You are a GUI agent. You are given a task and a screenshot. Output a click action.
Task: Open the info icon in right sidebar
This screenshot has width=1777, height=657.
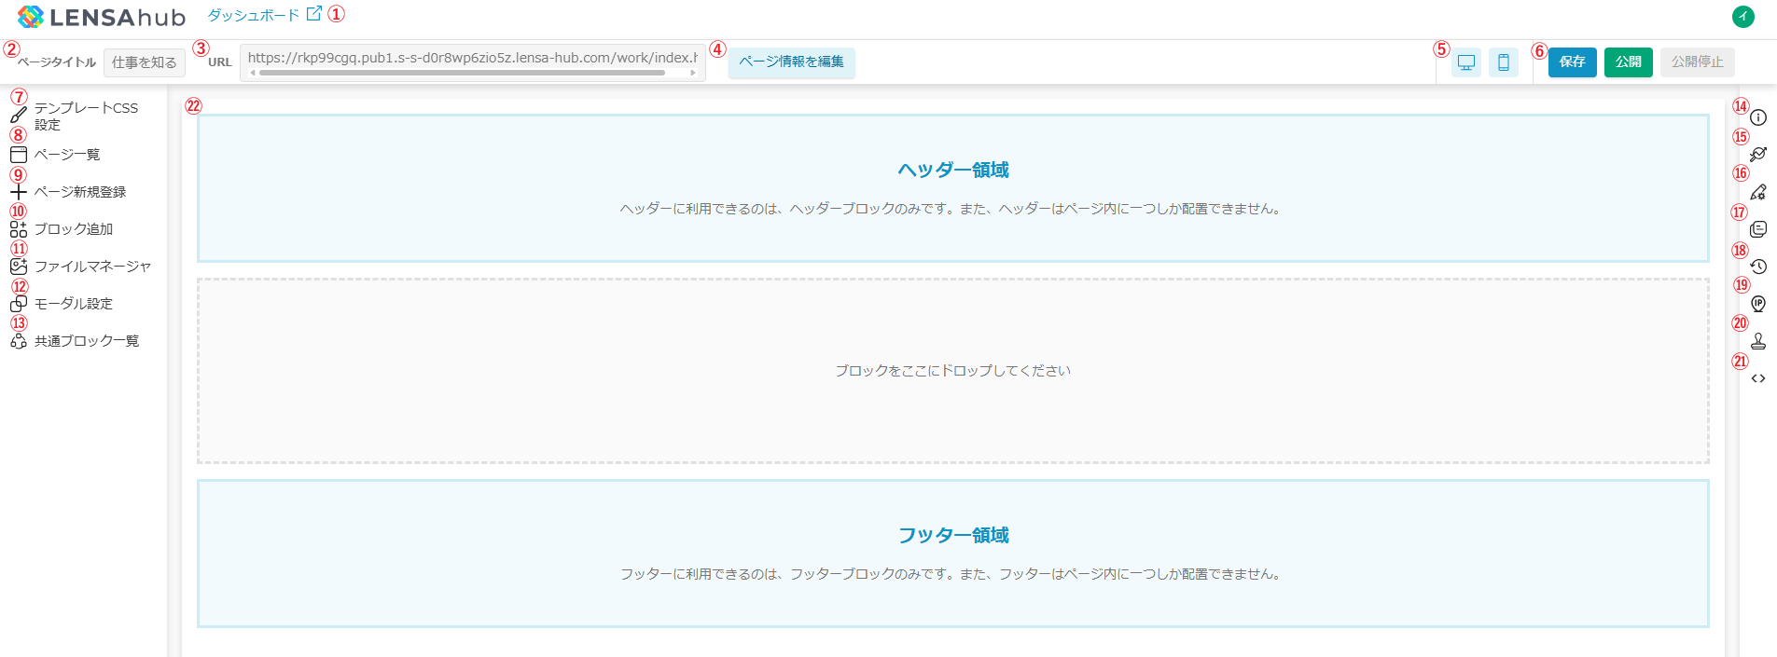click(1758, 117)
